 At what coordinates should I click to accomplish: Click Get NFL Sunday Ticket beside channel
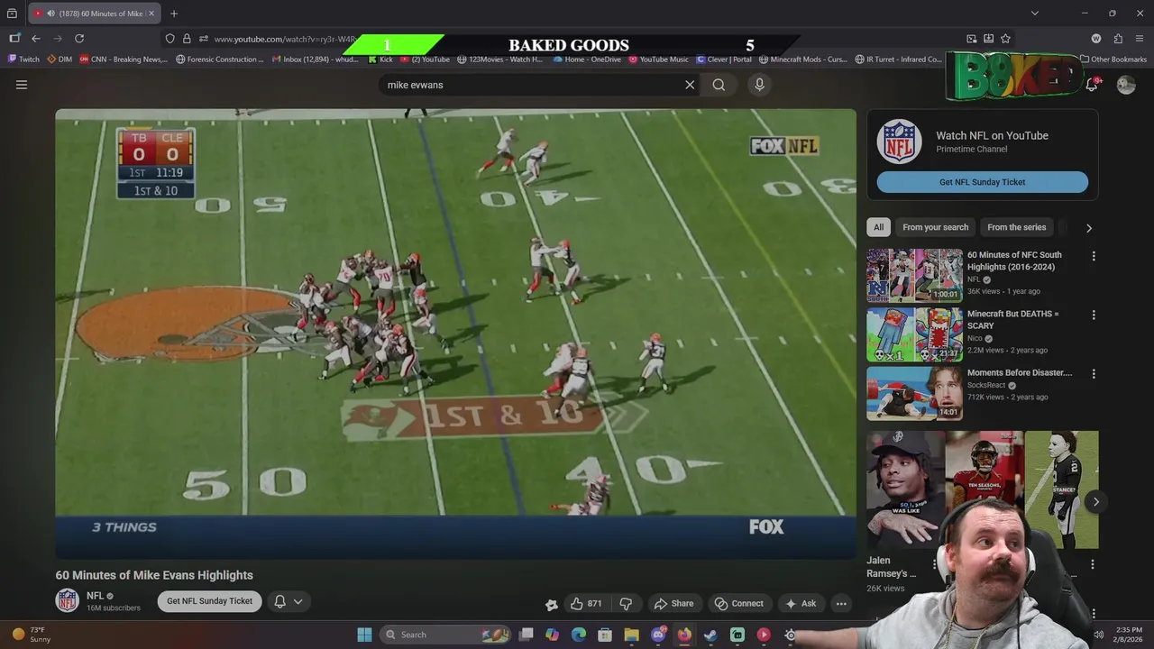point(209,601)
